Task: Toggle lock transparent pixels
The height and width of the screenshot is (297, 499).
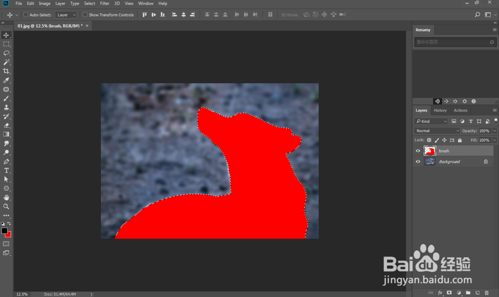Action: click(429, 140)
